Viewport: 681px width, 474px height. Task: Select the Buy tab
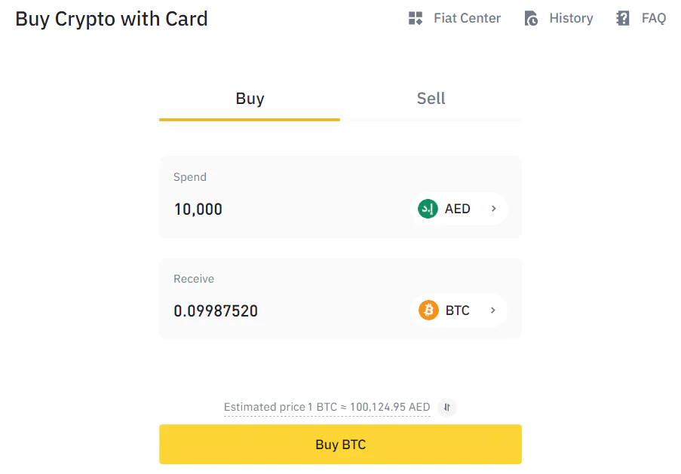(x=250, y=99)
